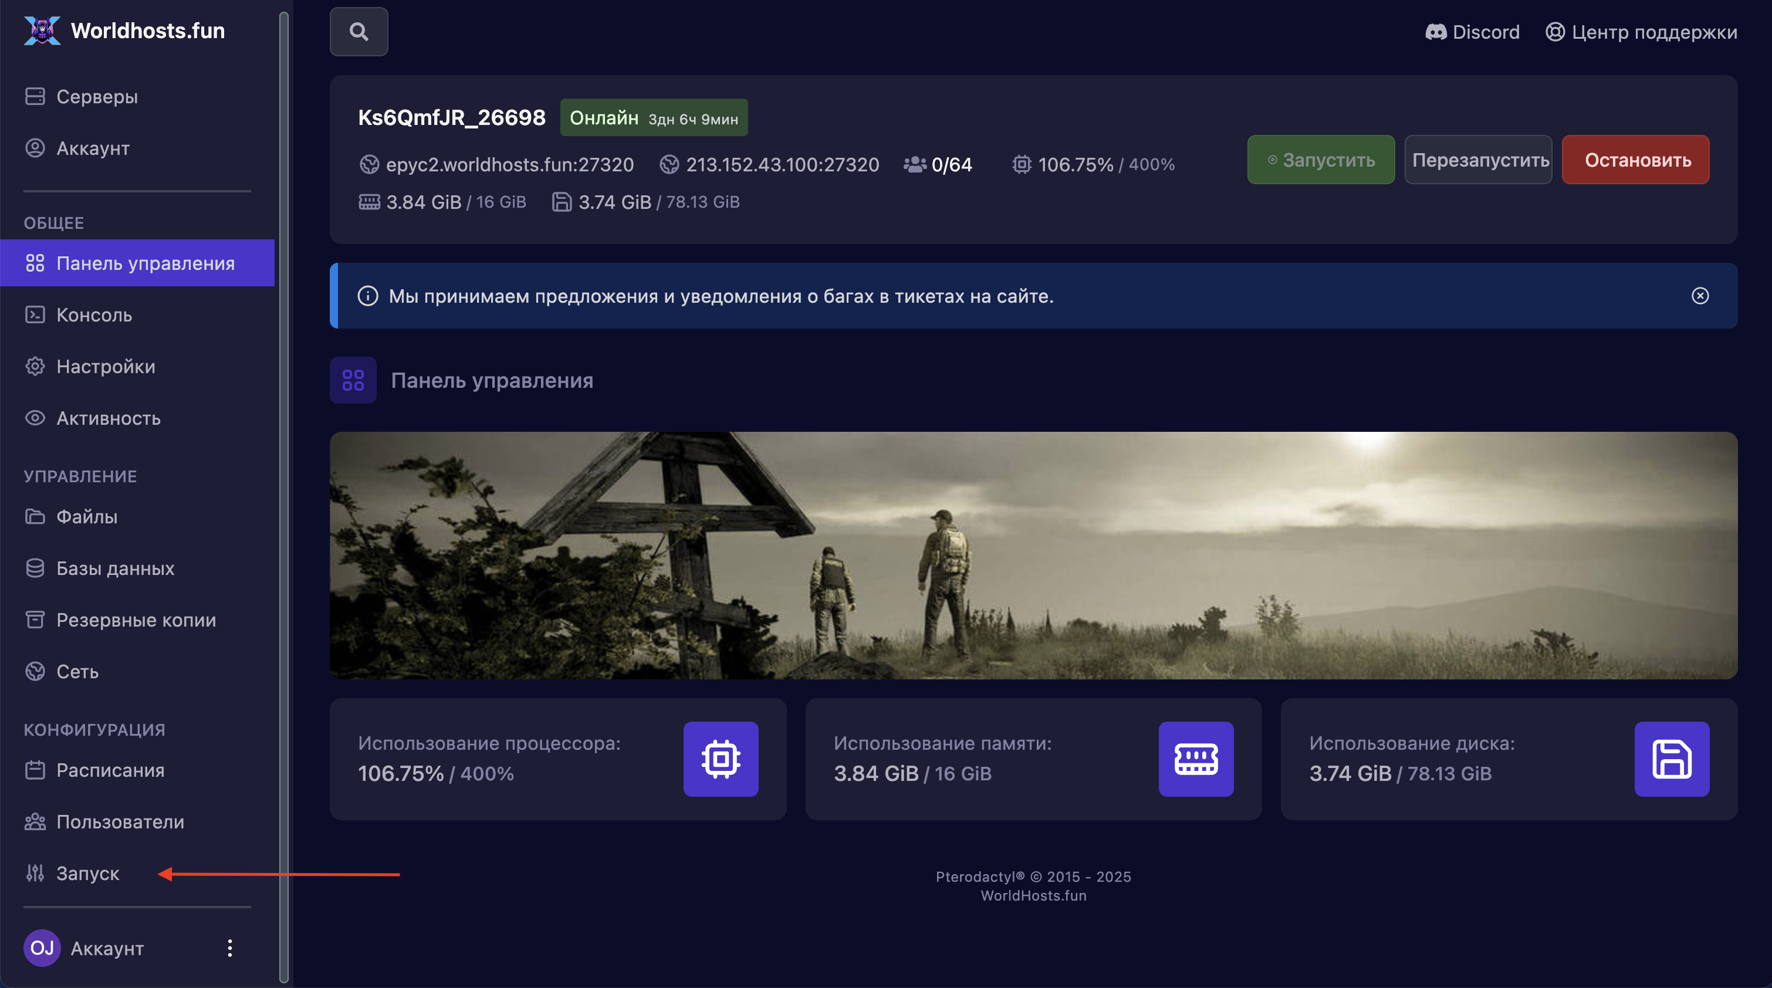Dismiss the blue info notification banner

[1700, 296]
